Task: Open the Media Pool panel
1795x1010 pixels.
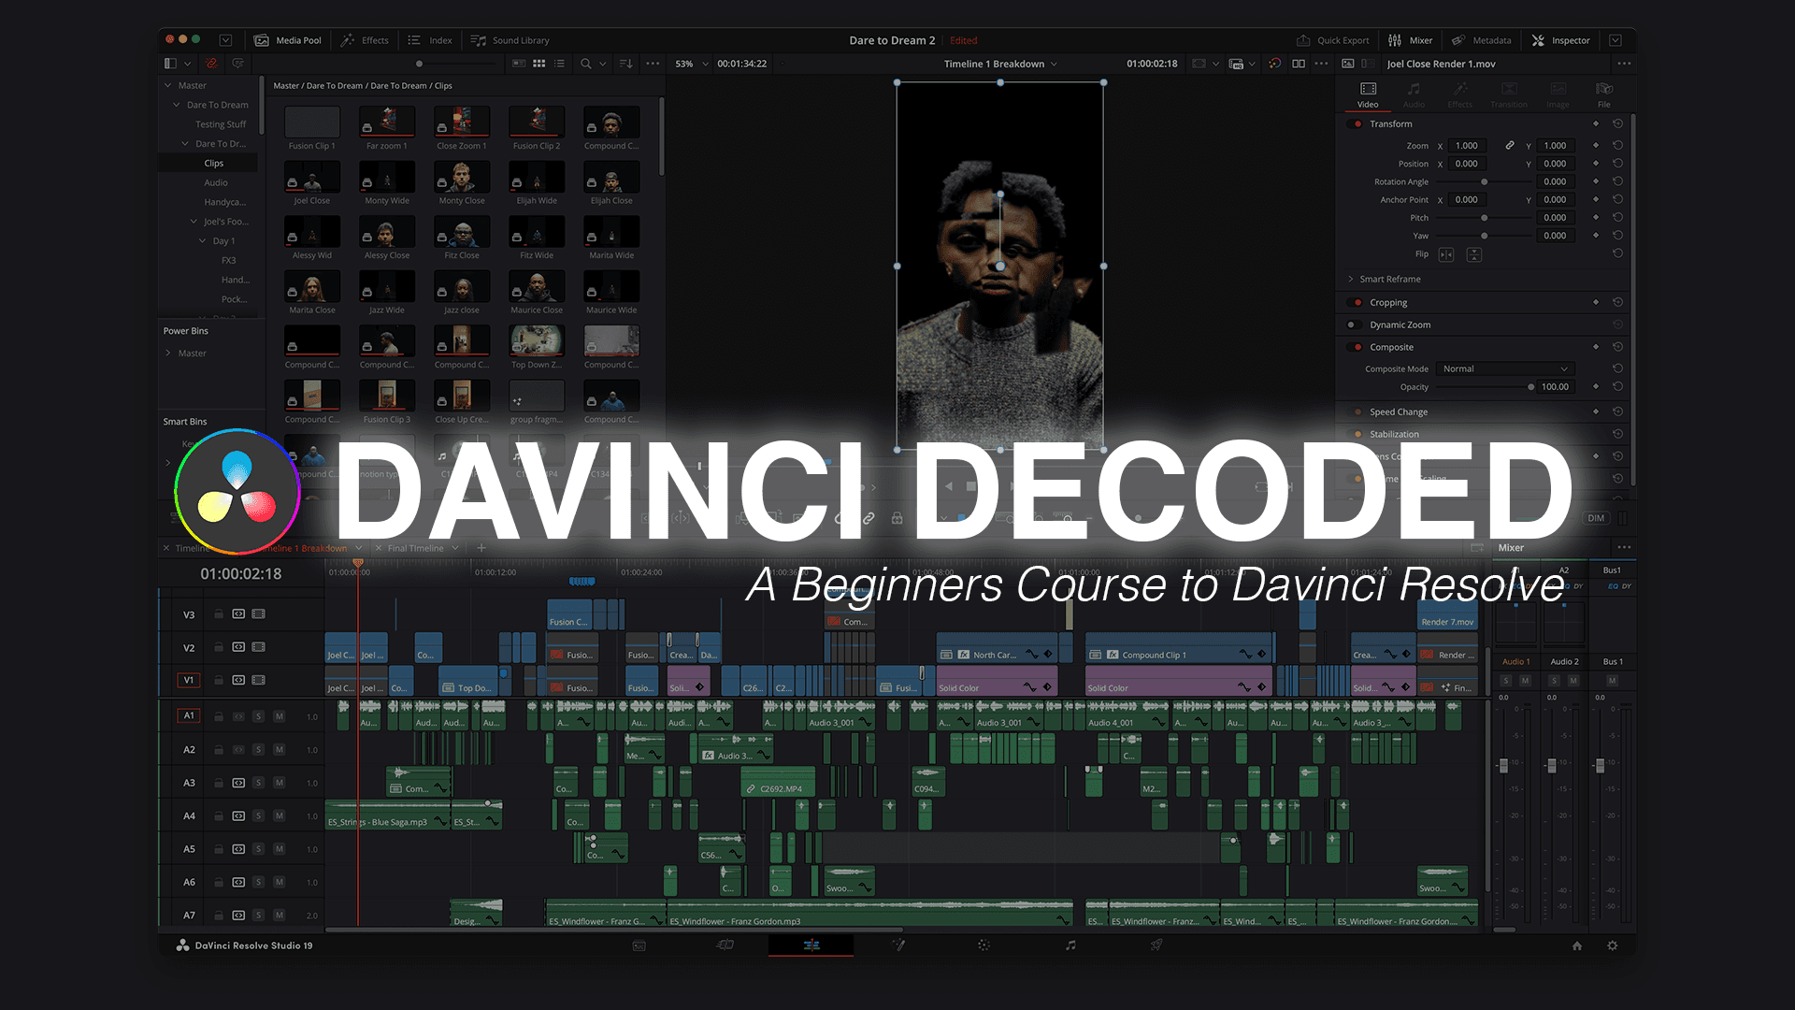Action: [x=287, y=40]
